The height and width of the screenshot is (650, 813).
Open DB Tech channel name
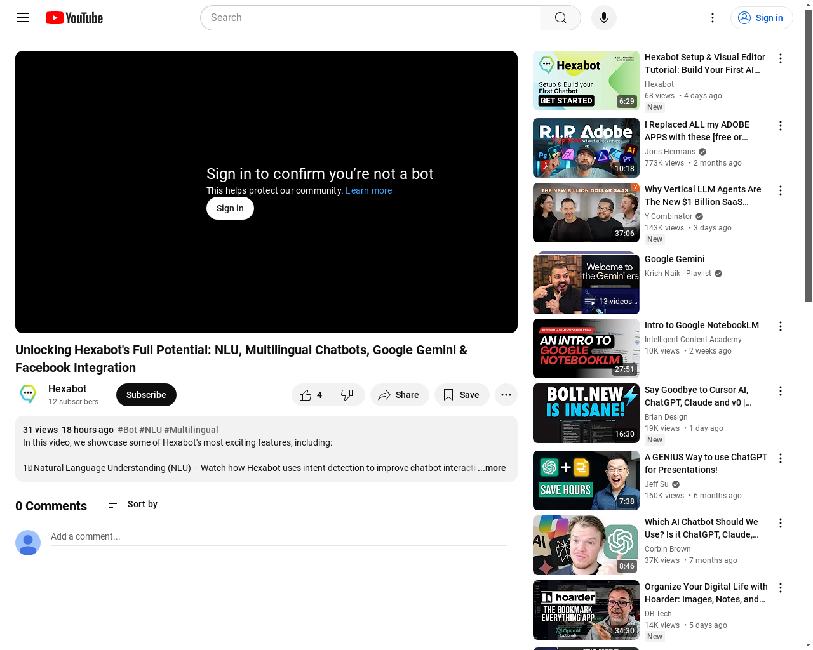point(658,614)
